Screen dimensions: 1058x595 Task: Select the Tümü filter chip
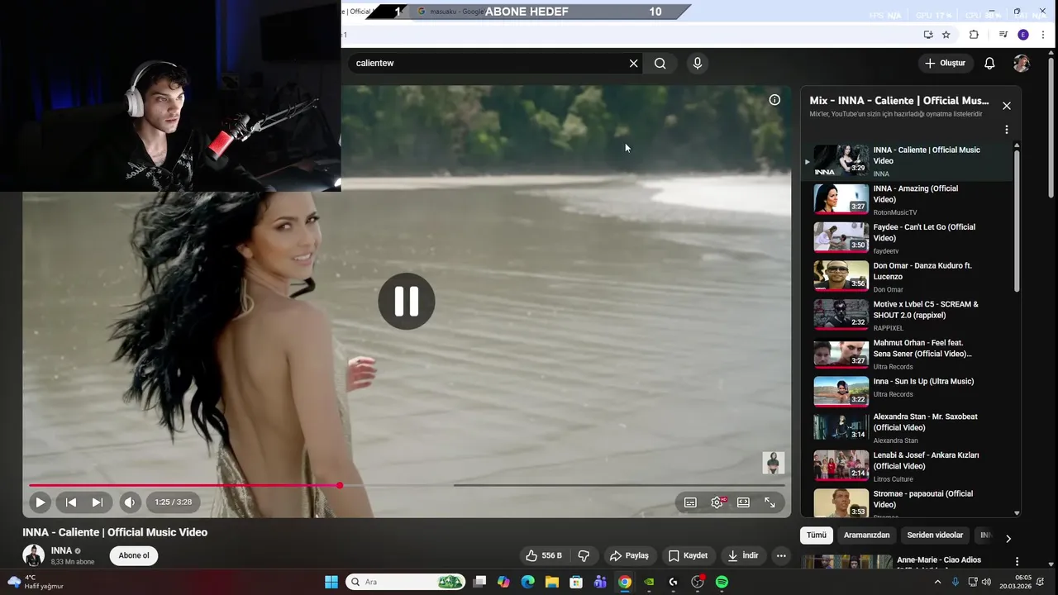[817, 535]
